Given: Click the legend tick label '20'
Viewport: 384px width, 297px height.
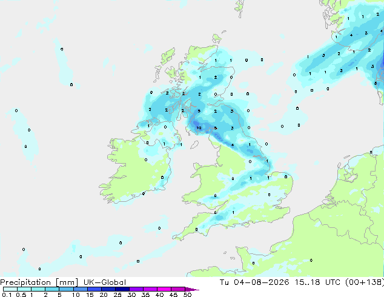Looking at the screenshot, I should pyautogui.click(x=104, y=295).
